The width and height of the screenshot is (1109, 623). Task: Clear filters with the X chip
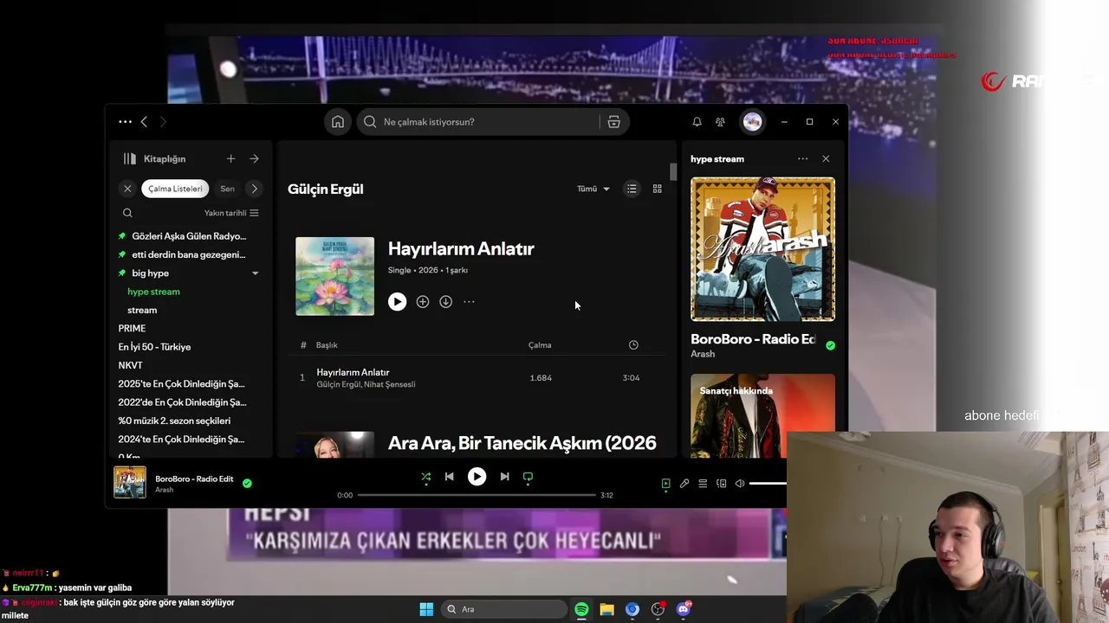point(127,189)
